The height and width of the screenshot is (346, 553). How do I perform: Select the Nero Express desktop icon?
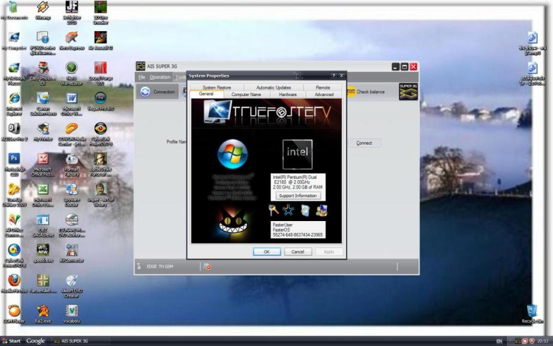[x=71, y=41]
